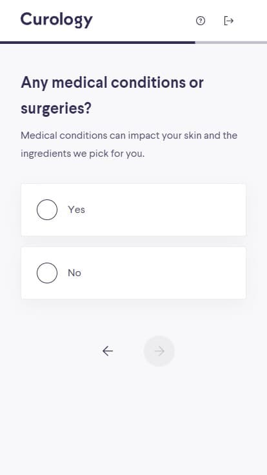Click empty space between the two arrows
This screenshot has width=267, height=475.
128,351
